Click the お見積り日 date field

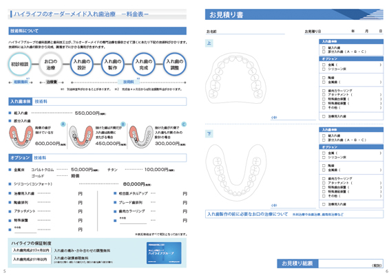coord(344,32)
